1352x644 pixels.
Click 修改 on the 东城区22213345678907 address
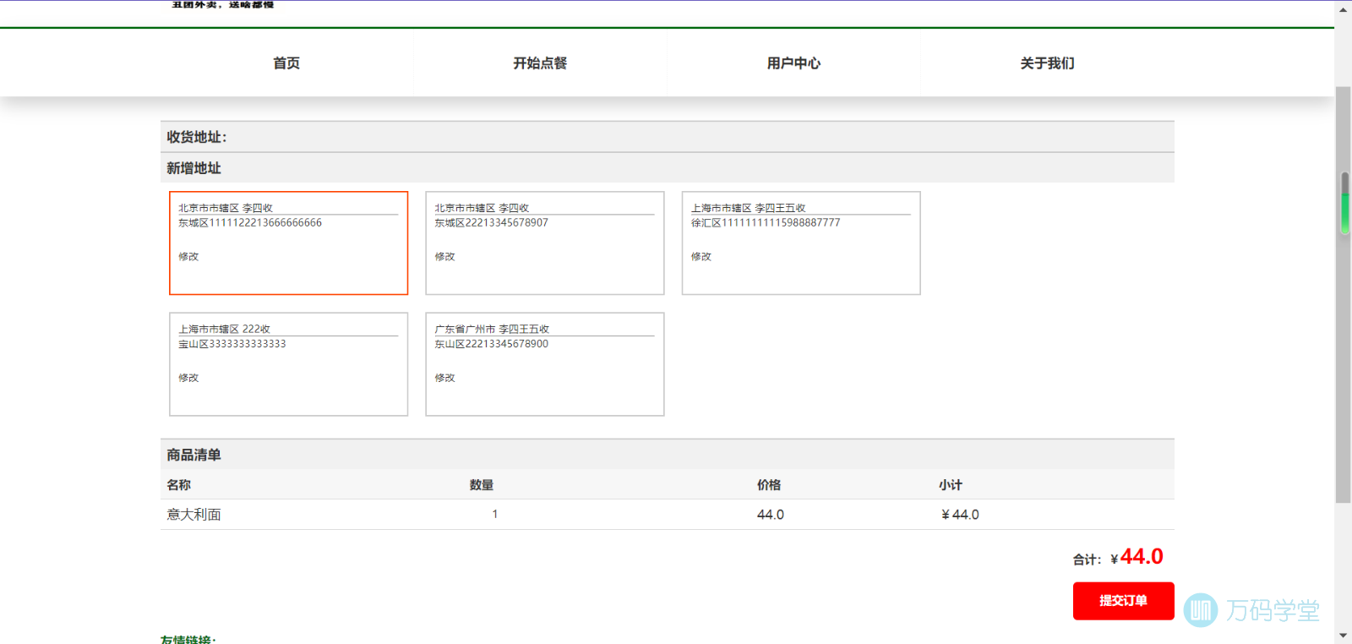(444, 257)
